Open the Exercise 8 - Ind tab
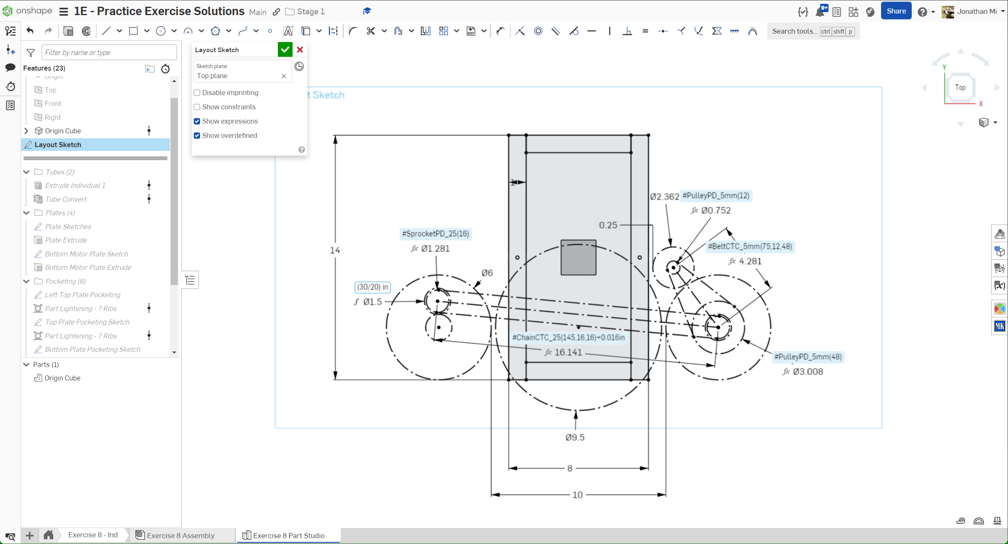This screenshot has width=1008, height=544. [93, 535]
